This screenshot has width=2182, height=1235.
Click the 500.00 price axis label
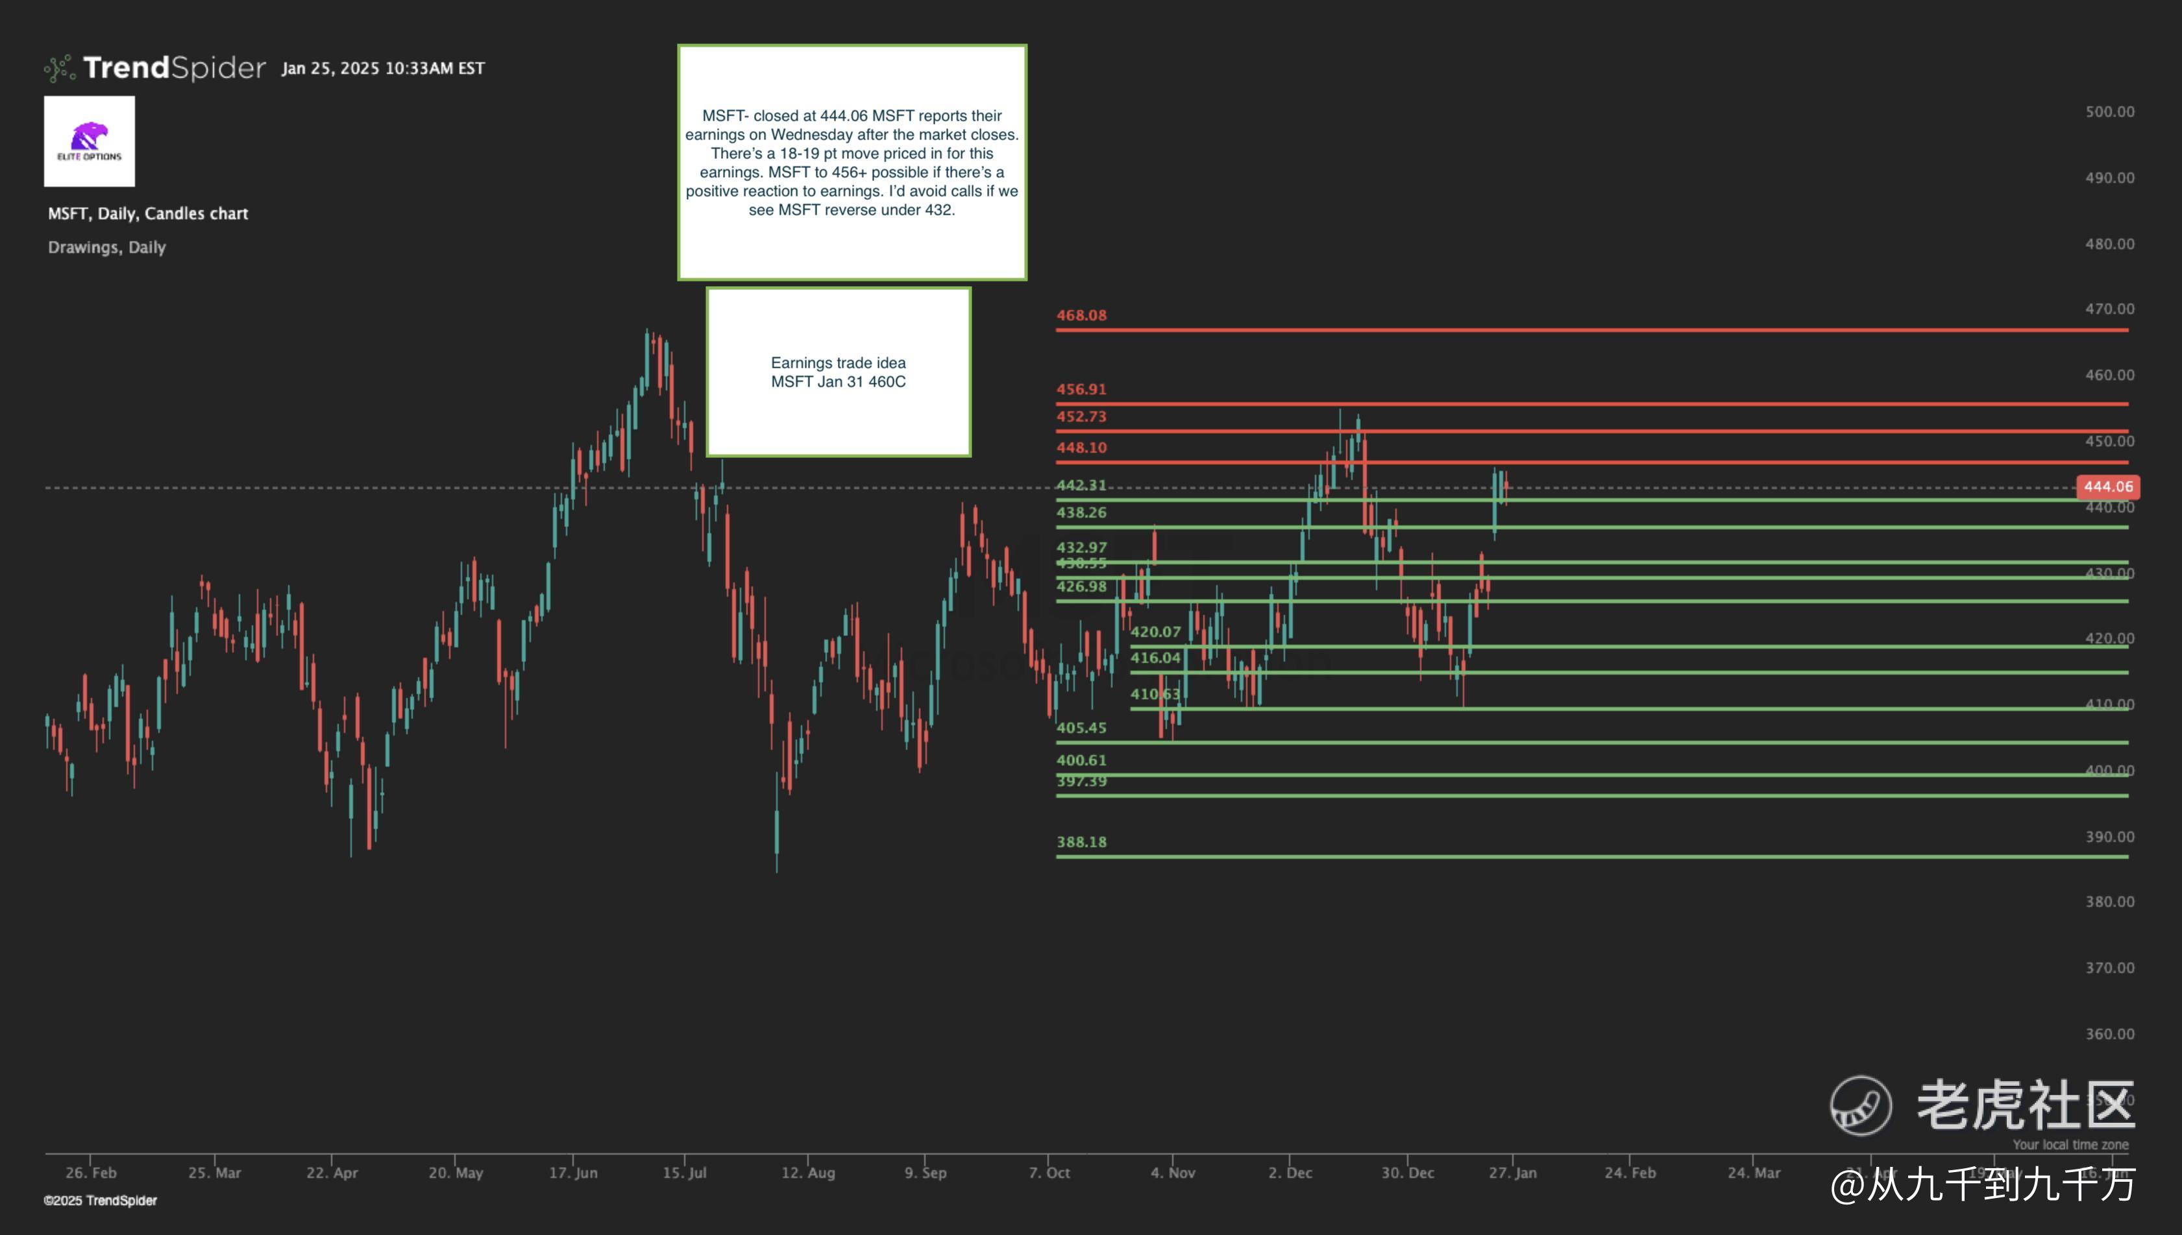[2110, 112]
